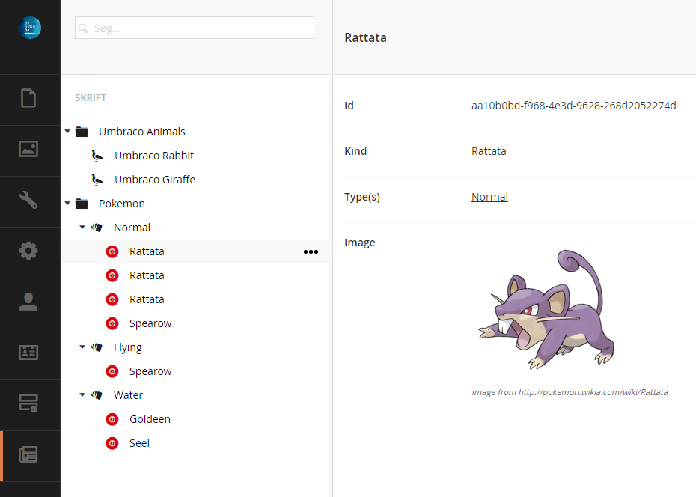The image size is (696, 497).
Task: Open the active newspaper section icon
Action: pyautogui.click(x=28, y=454)
